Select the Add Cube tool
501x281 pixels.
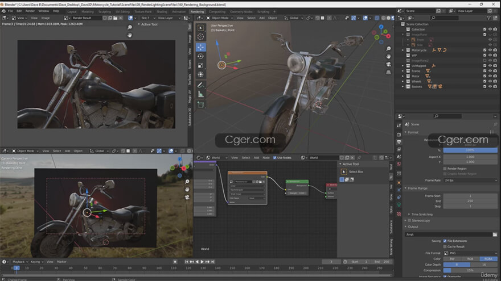(x=200, y=104)
